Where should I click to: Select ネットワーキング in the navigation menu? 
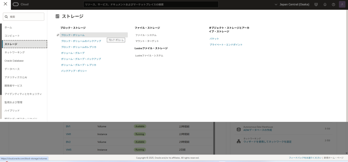(x=14, y=52)
